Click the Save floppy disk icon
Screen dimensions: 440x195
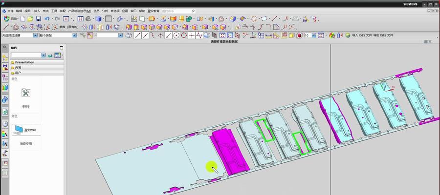point(38,19)
